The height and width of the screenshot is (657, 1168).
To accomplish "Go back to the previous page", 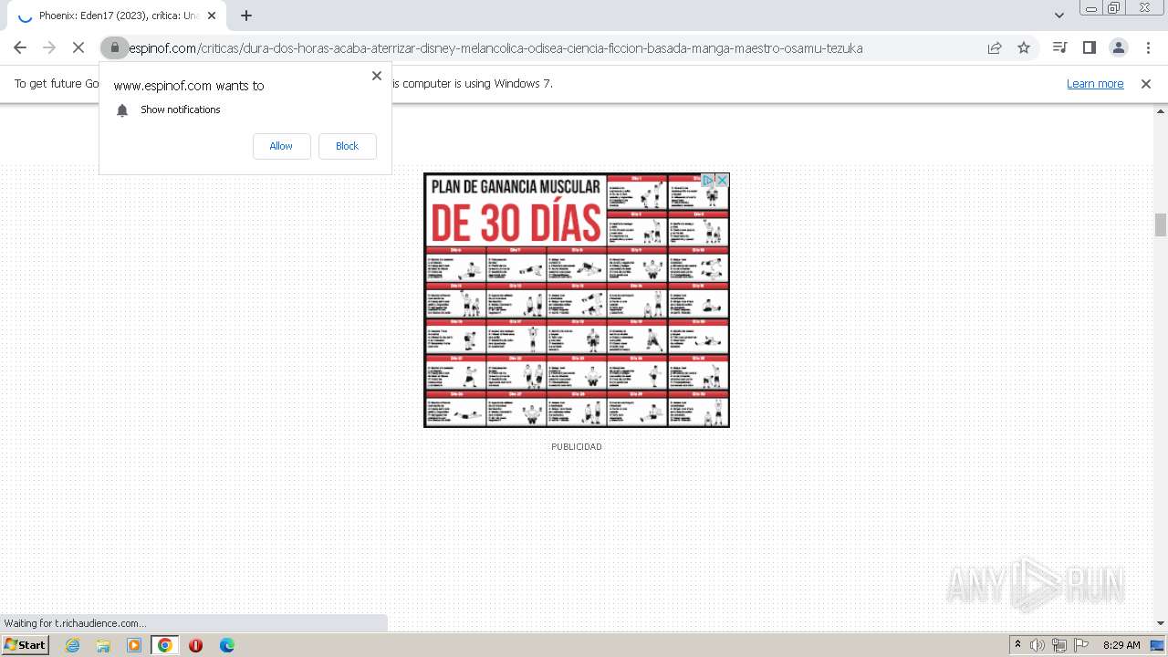I will point(20,47).
